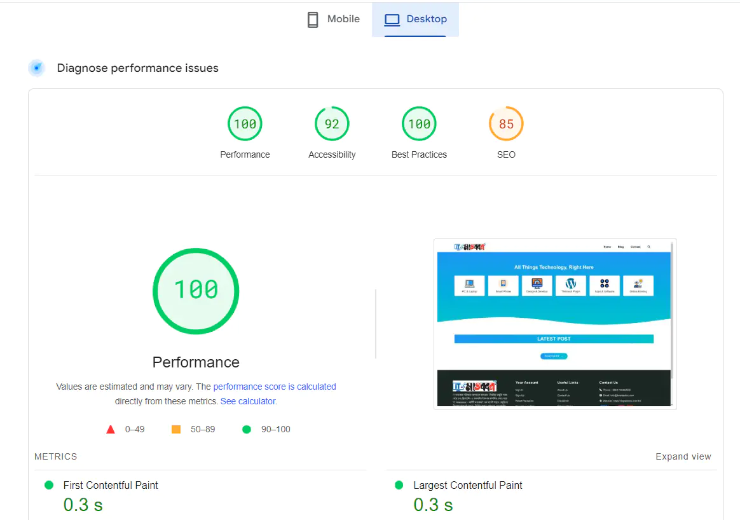Click the orange SEO score ring showing 85
Screen dimensions: 740x520
tap(506, 123)
